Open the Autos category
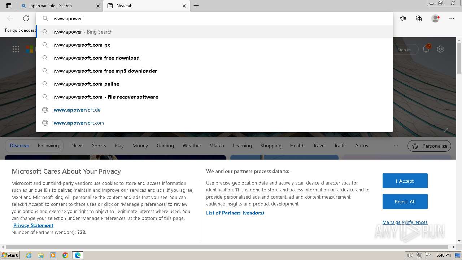 pyautogui.click(x=362, y=146)
